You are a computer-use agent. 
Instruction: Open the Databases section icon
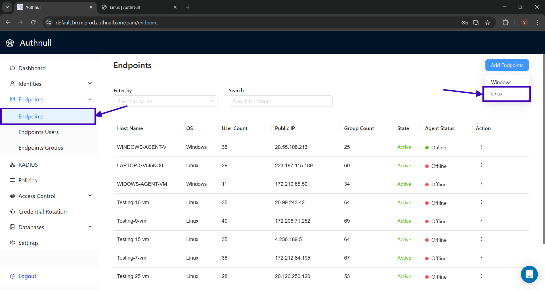point(12,227)
